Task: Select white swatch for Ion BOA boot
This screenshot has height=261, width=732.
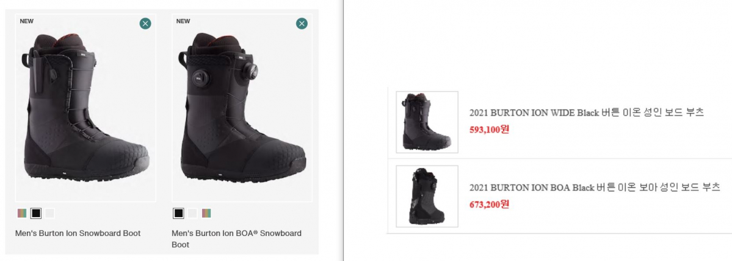Action: coord(192,213)
